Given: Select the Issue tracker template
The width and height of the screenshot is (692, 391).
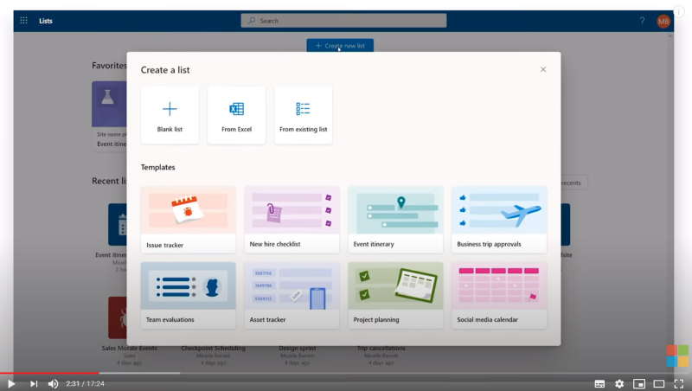Looking at the screenshot, I should click(188, 220).
